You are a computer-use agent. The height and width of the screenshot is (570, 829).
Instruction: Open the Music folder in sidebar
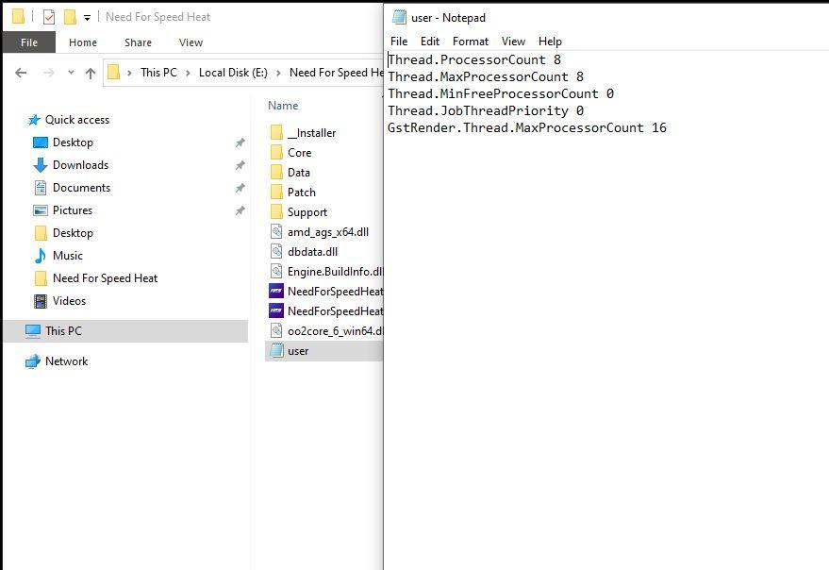click(68, 256)
